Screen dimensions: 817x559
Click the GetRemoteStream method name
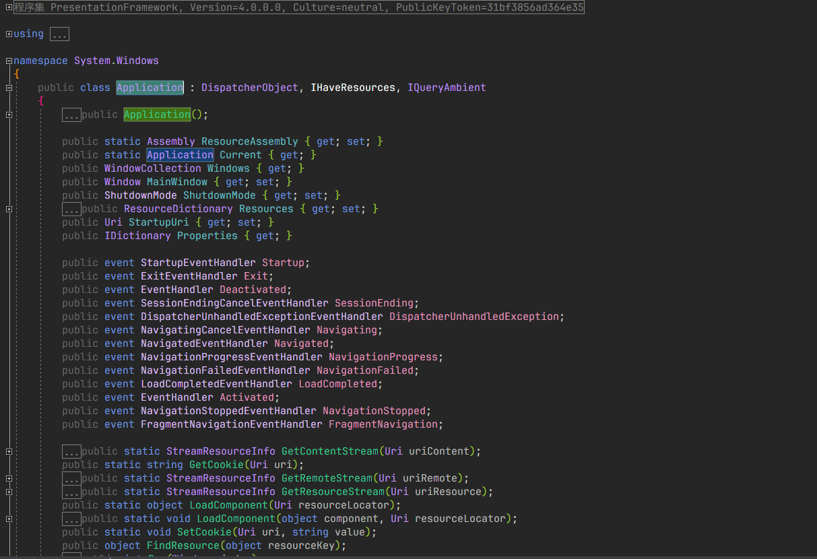click(x=327, y=478)
